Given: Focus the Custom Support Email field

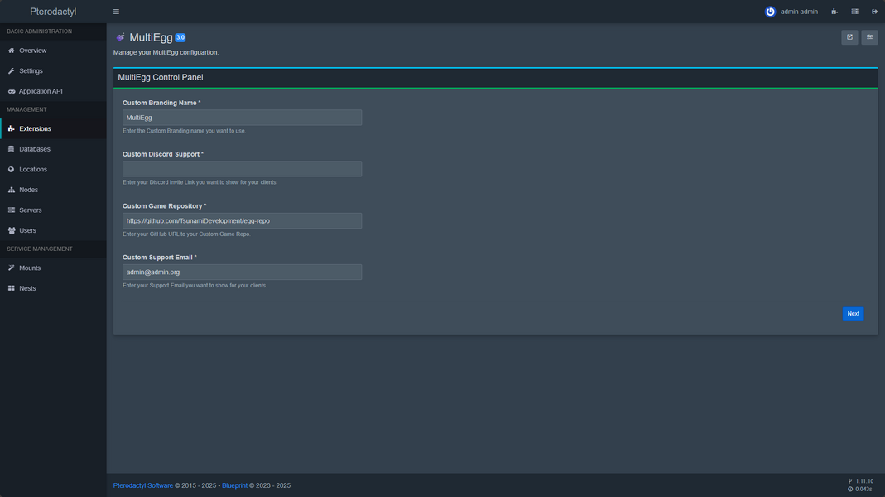Looking at the screenshot, I should tap(242, 273).
